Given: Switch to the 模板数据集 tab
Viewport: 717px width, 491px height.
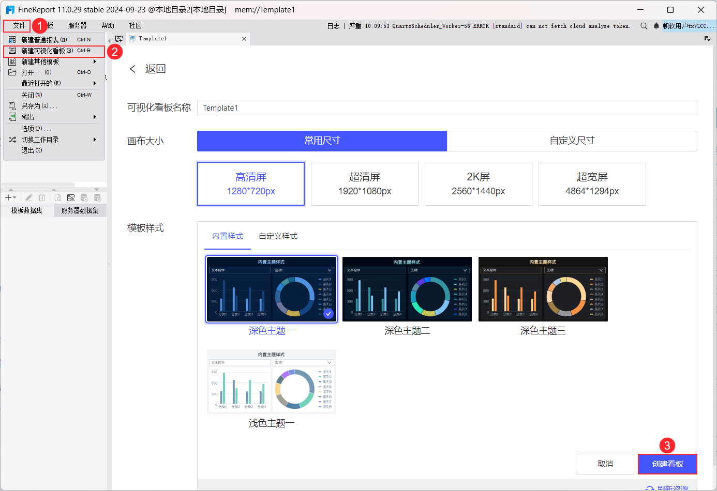Looking at the screenshot, I should click(x=27, y=210).
